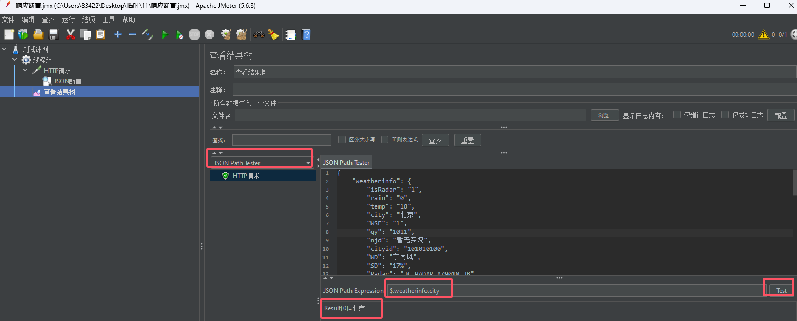Collapse the 线程组 tree node arrow

point(15,60)
